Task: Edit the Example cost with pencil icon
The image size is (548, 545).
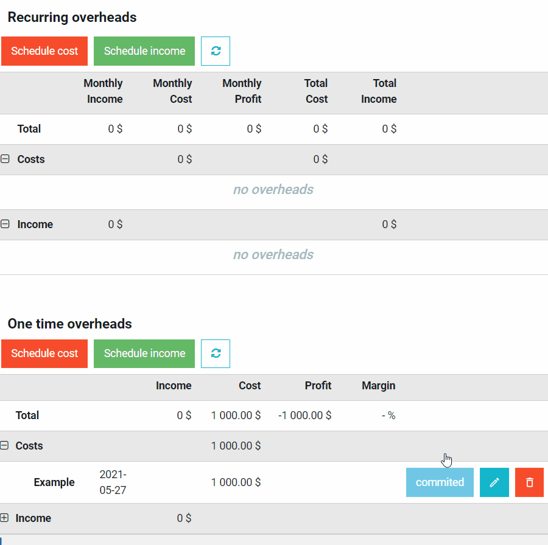Action: click(x=494, y=482)
